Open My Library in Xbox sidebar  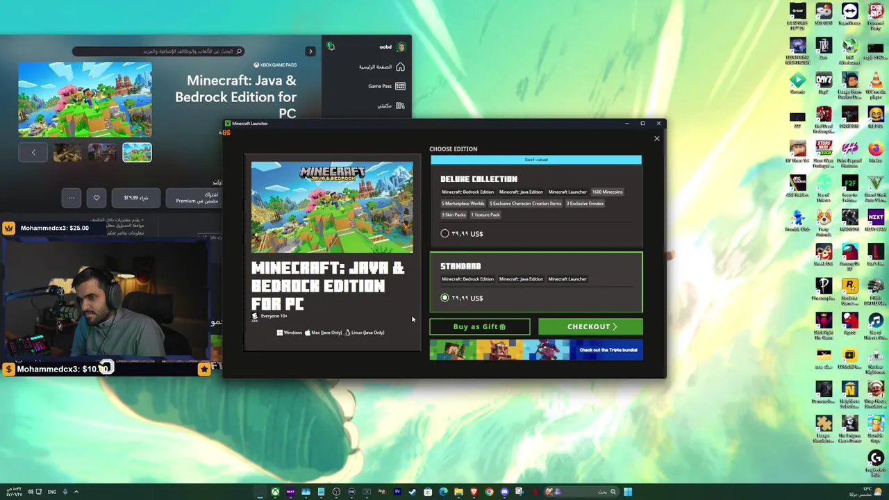(x=390, y=106)
